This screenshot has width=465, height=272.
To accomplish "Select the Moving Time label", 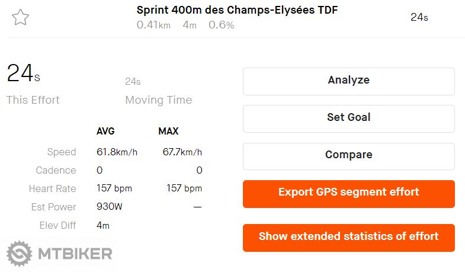I will tap(158, 100).
